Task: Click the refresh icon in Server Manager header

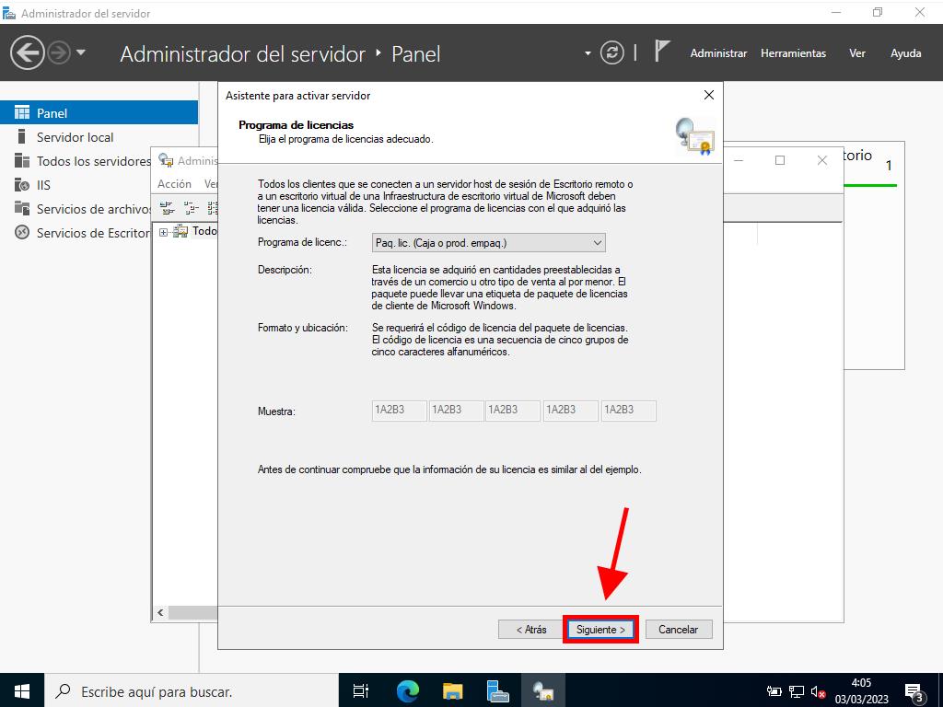Action: click(x=611, y=53)
